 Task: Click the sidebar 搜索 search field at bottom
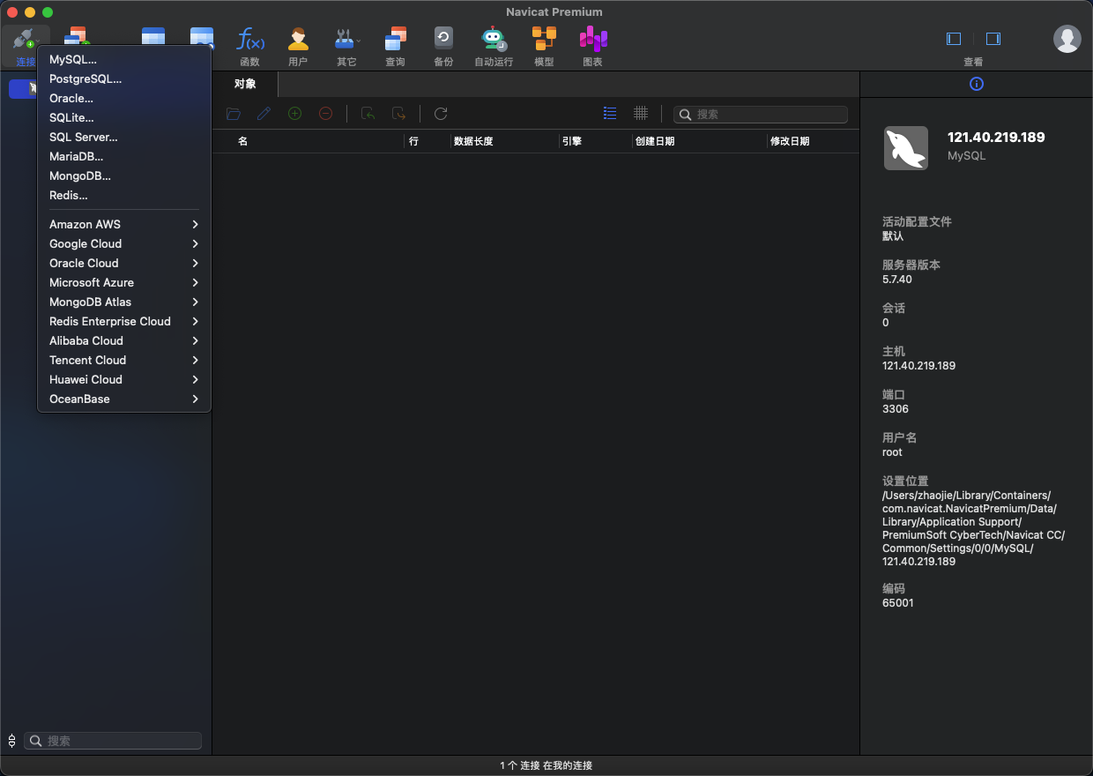tap(113, 741)
